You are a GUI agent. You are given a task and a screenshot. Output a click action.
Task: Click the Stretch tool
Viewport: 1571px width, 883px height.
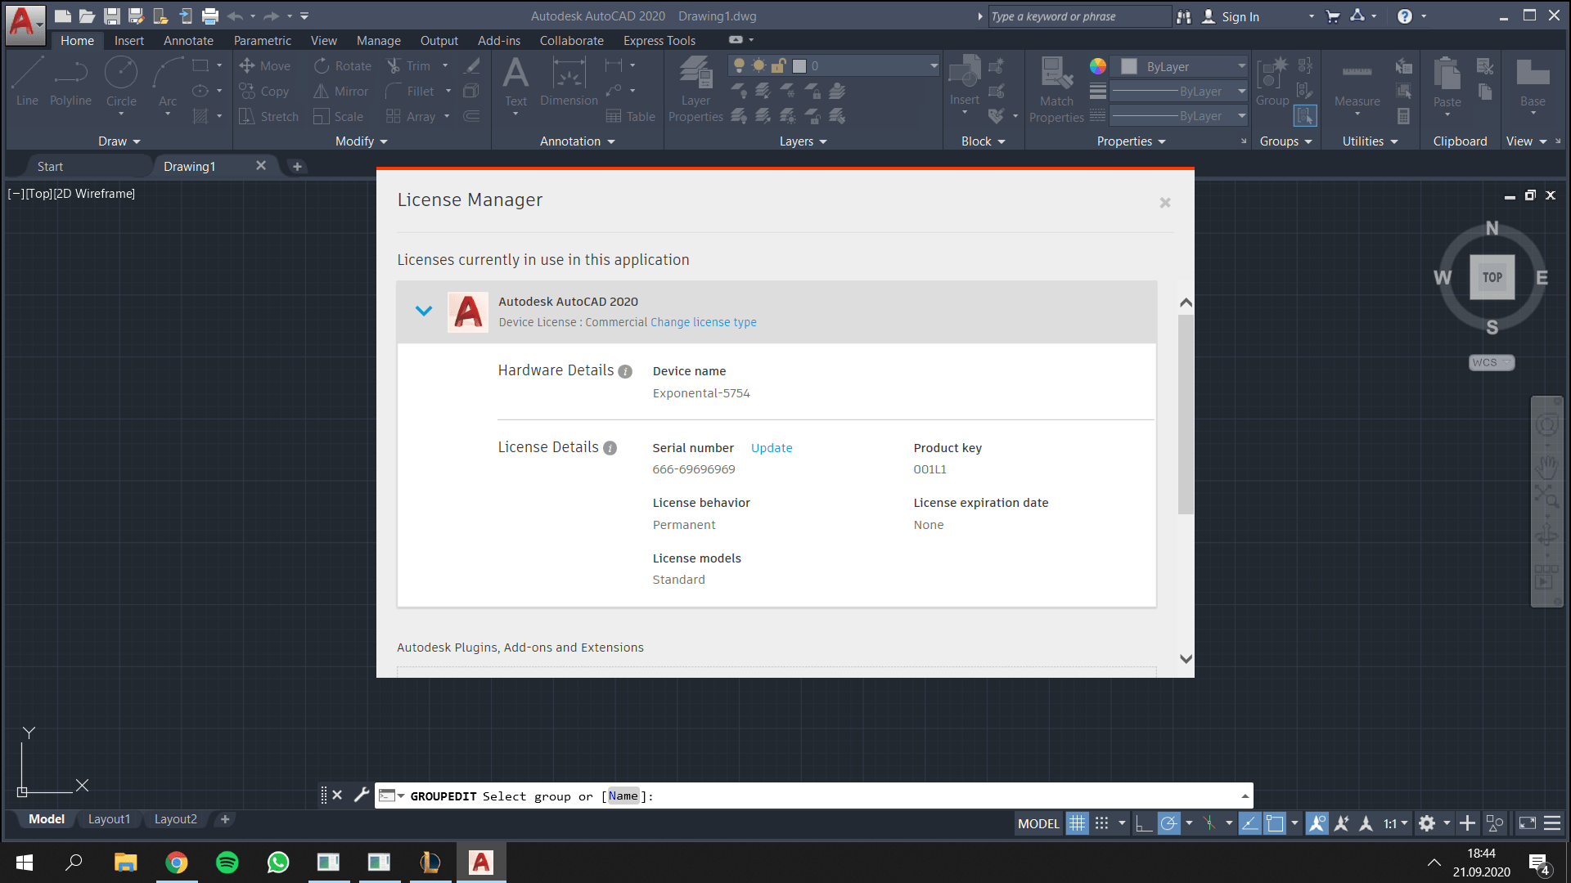click(x=268, y=117)
